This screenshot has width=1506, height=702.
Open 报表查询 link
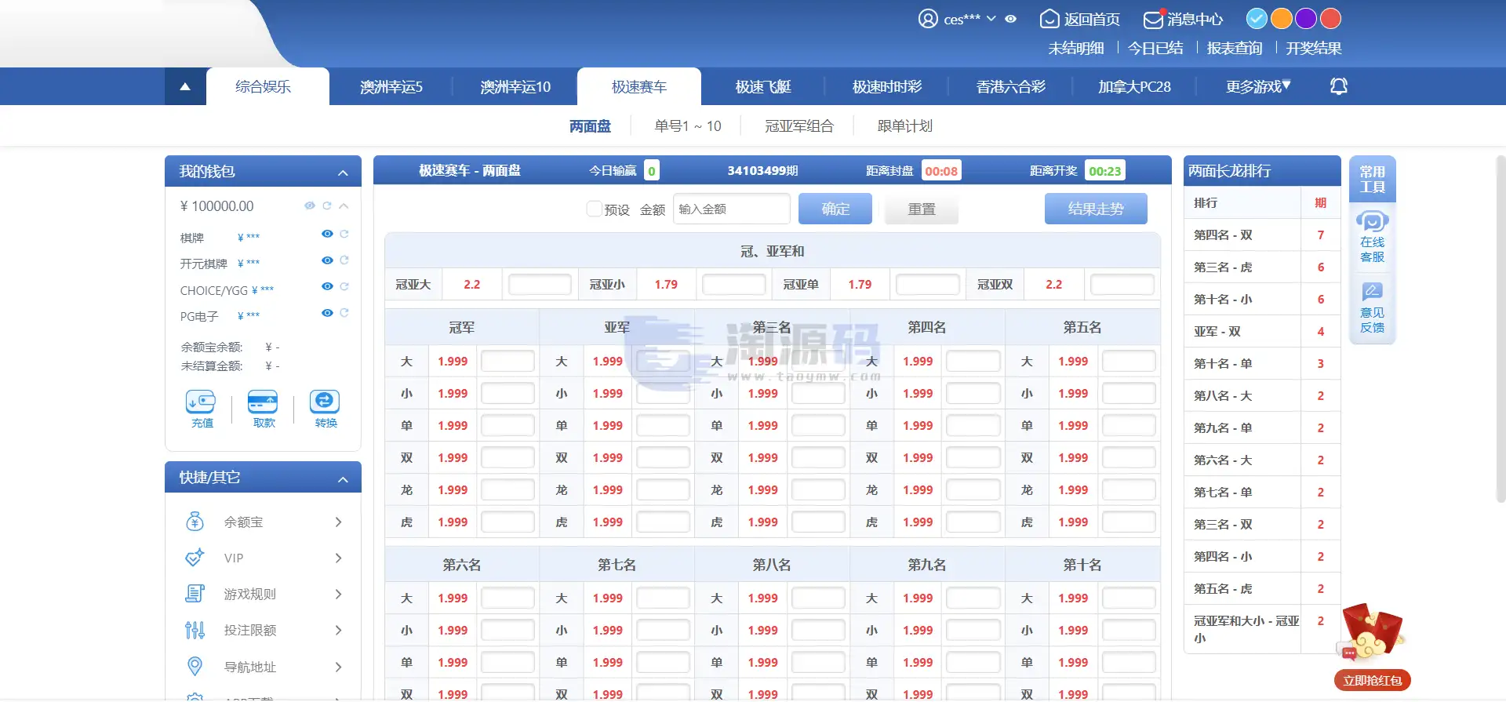(x=1235, y=49)
